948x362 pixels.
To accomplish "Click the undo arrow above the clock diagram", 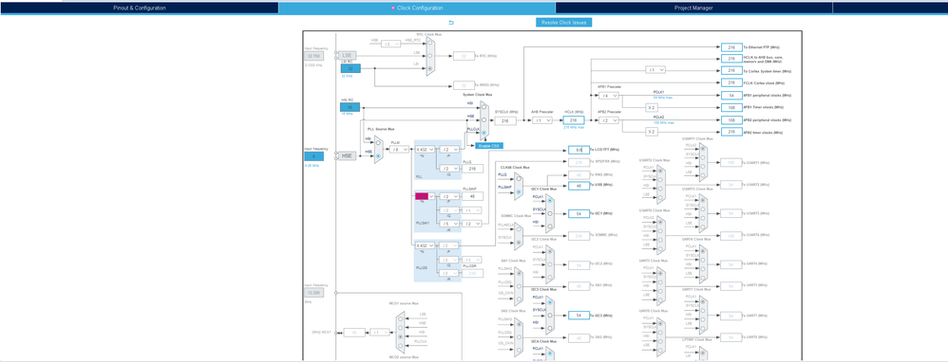I will tap(451, 23).
